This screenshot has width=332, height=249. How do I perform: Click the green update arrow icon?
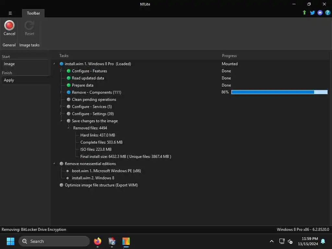304,13
